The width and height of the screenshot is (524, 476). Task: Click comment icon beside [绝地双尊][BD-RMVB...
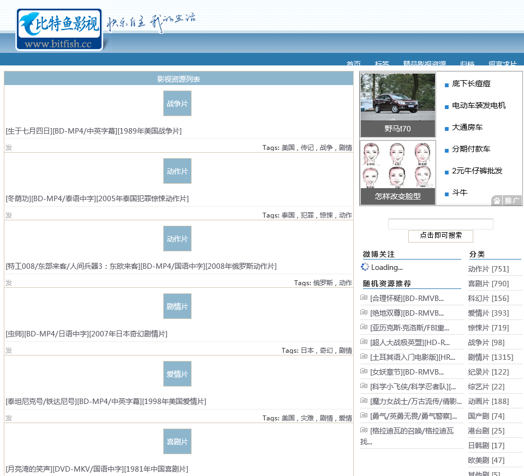pos(364,312)
